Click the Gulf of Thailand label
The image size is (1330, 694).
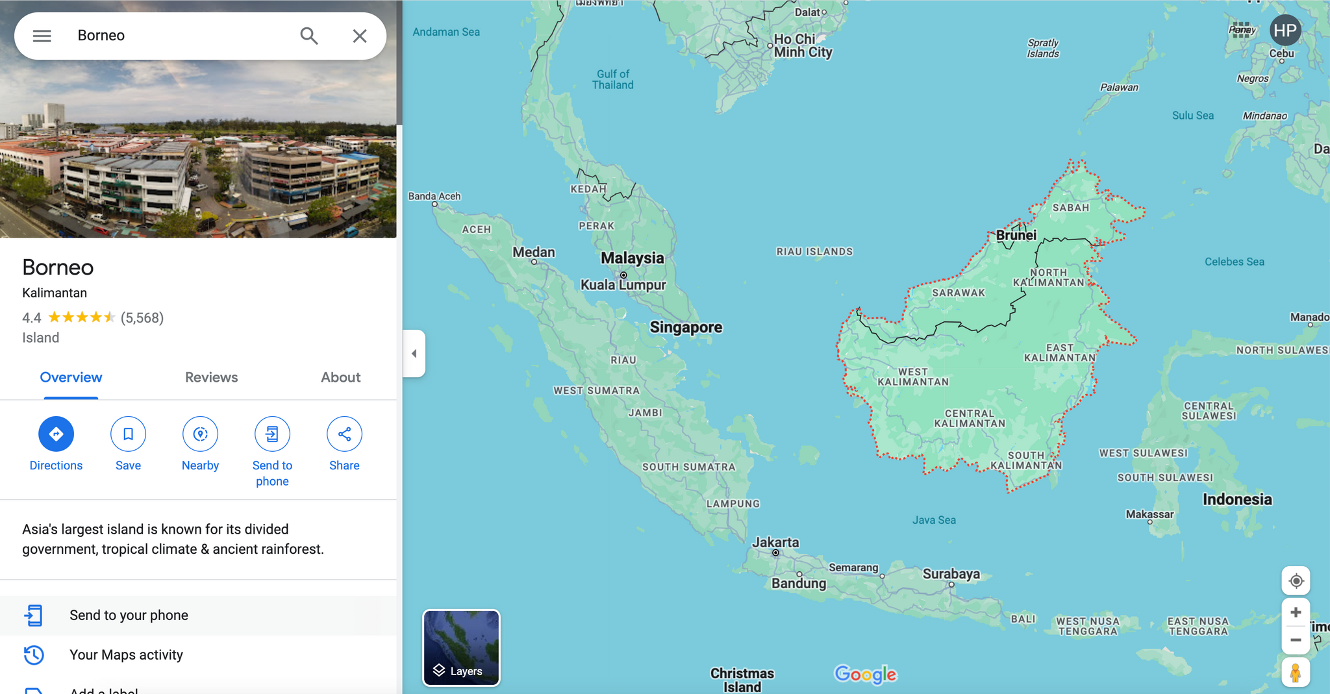(613, 79)
